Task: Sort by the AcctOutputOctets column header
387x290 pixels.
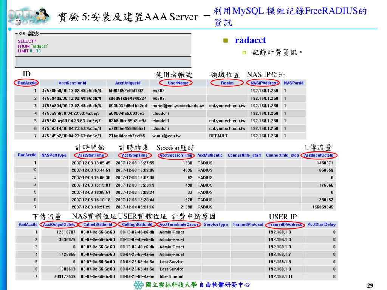Action: [x=59, y=224]
